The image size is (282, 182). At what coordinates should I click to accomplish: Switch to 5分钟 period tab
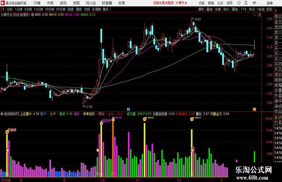click(x=28, y=9)
